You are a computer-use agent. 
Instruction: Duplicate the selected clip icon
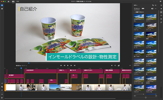2,87
